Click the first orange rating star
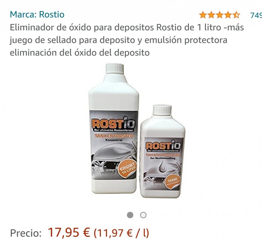 [x=203, y=15]
